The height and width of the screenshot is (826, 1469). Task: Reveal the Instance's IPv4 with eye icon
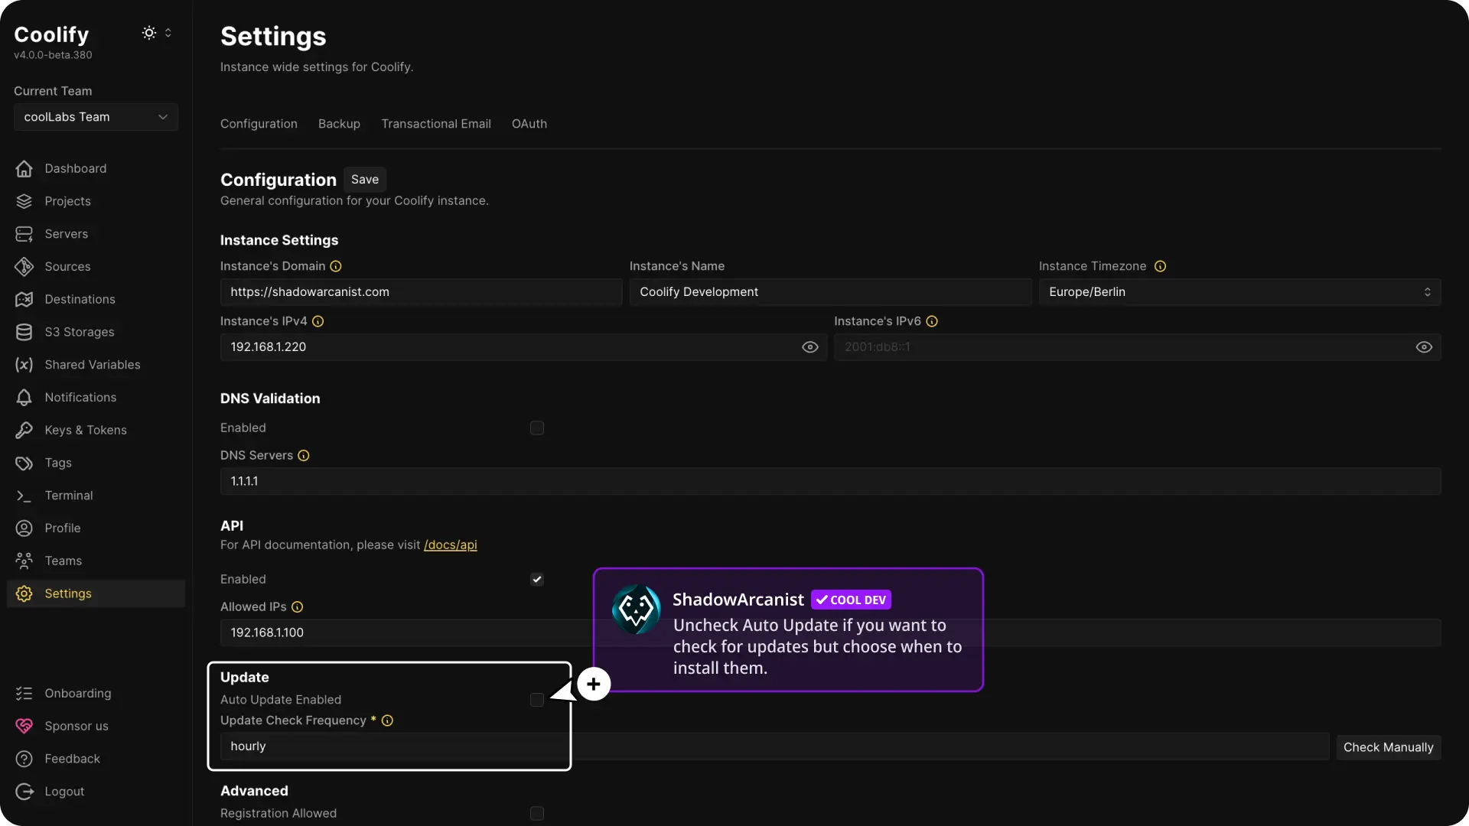tap(809, 347)
